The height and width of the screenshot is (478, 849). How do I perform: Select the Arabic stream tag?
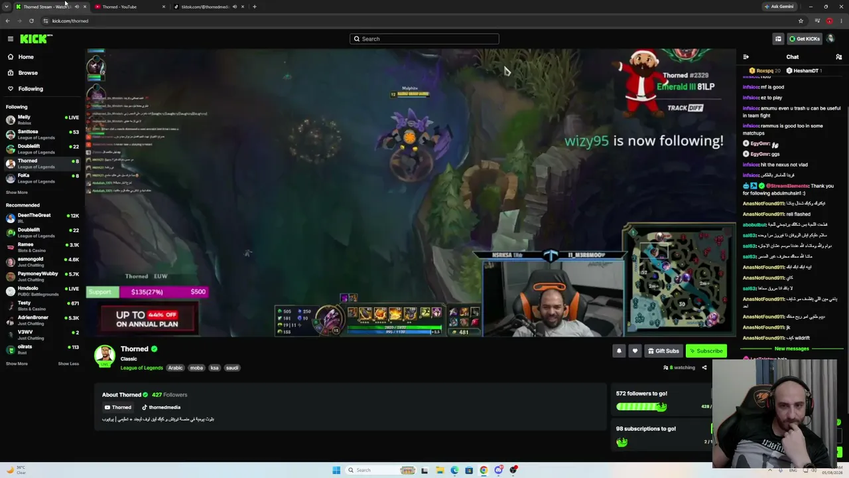click(175, 368)
